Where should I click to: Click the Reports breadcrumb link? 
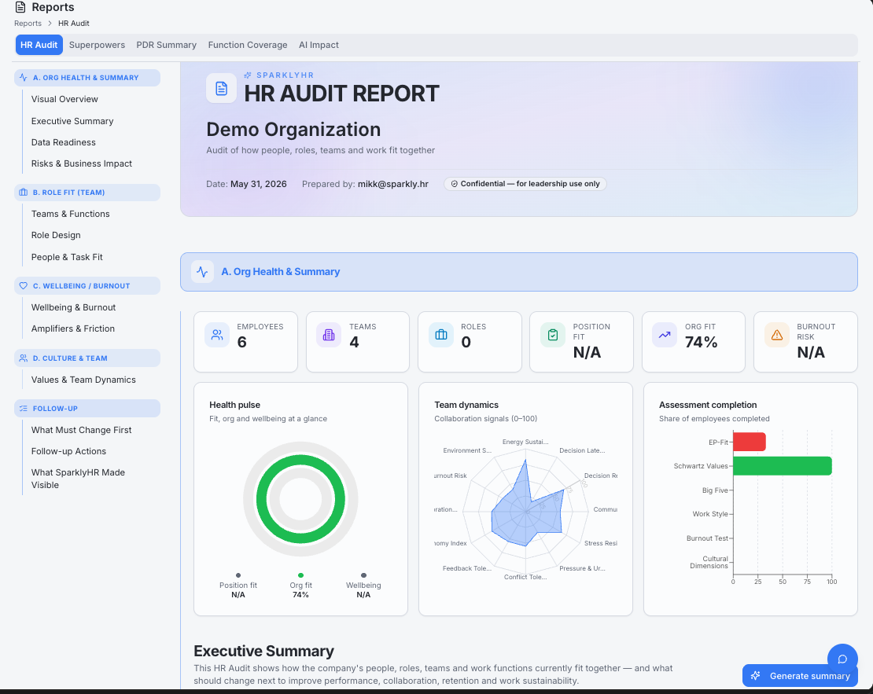click(x=28, y=24)
